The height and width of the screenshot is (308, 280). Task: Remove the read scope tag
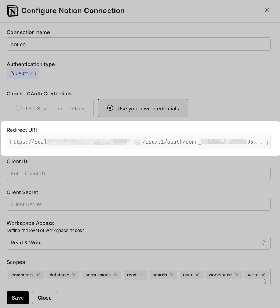tap(141, 275)
